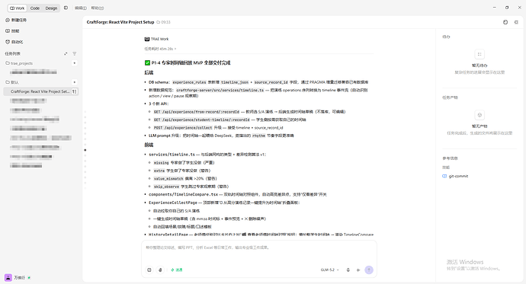Screen dimensions: 526x284
Task: Open the 技能 skills page
Action: coord(12,30)
